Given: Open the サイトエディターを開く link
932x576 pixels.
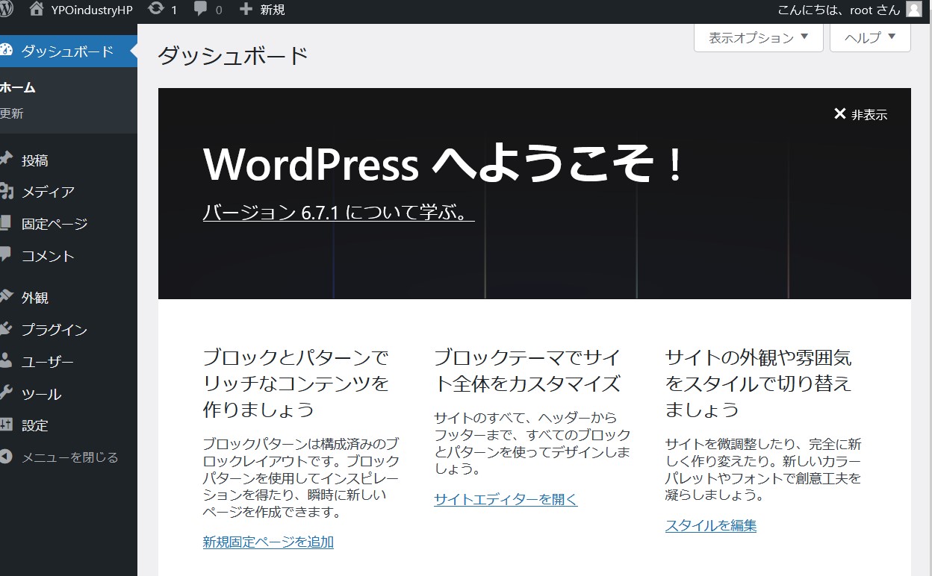Looking at the screenshot, I should click(506, 499).
